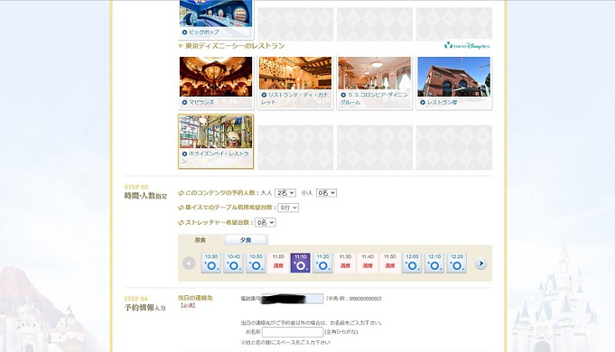The image size is (615, 352).
Task: Select the 10:50 available time slot
Action: tap(256, 263)
